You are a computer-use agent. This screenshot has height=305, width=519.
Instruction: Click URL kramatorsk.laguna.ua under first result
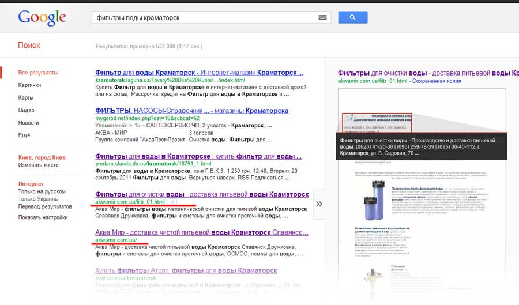[x=170, y=80]
